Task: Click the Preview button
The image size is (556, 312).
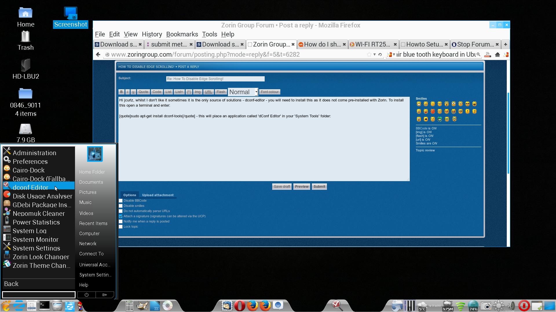Action: click(x=302, y=187)
